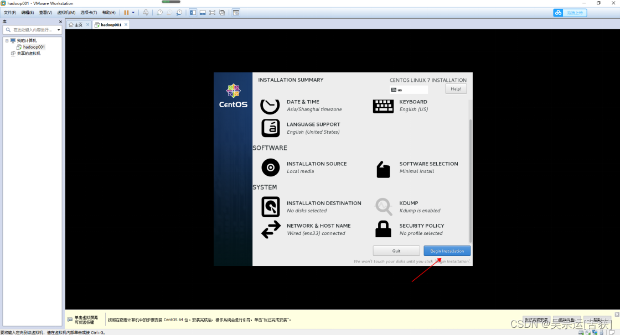Image resolution: width=620 pixels, height=335 pixels.
Task: Open the Language Support icon
Action: pos(271,128)
